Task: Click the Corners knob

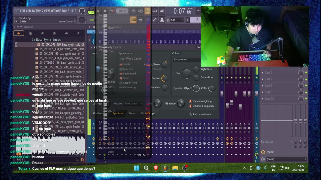Action: click(x=165, y=78)
